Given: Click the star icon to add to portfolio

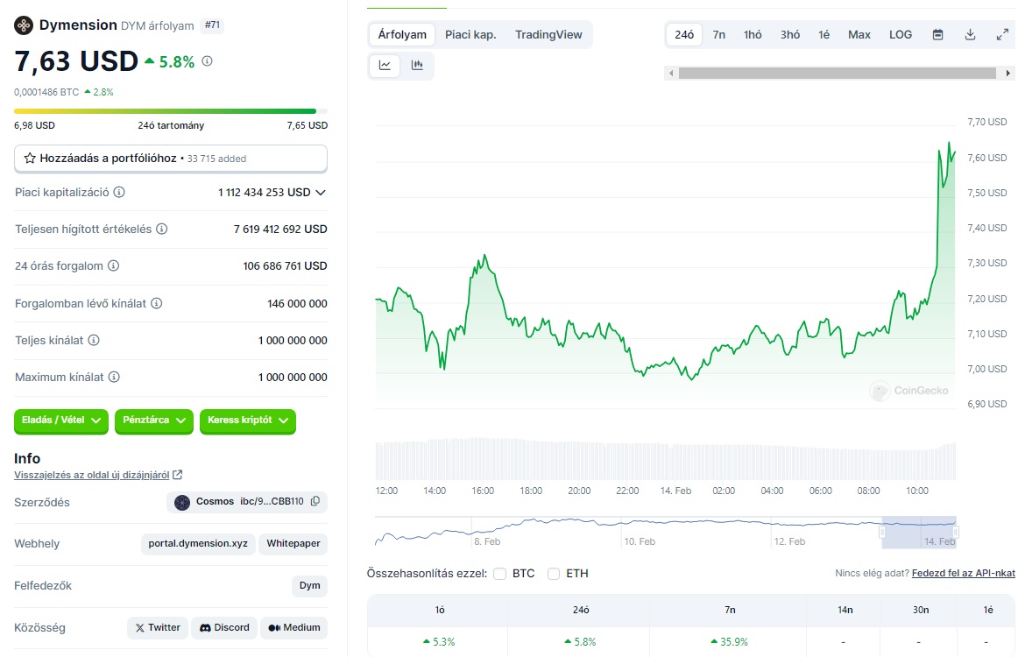Looking at the screenshot, I should click(30, 158).
